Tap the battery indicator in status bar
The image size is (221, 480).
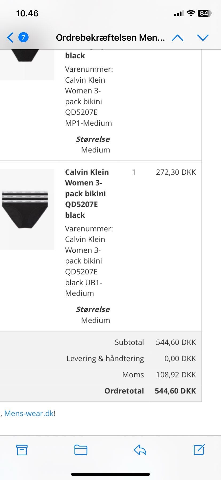pos(204,13)
